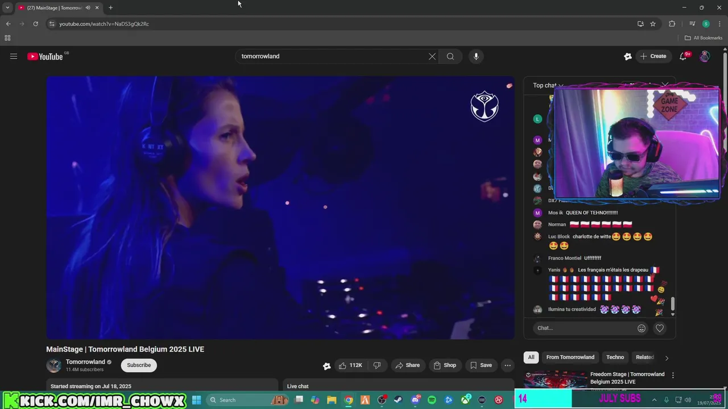Open YouTube notifications bell
728x409 pixels.
pos(684,56)
